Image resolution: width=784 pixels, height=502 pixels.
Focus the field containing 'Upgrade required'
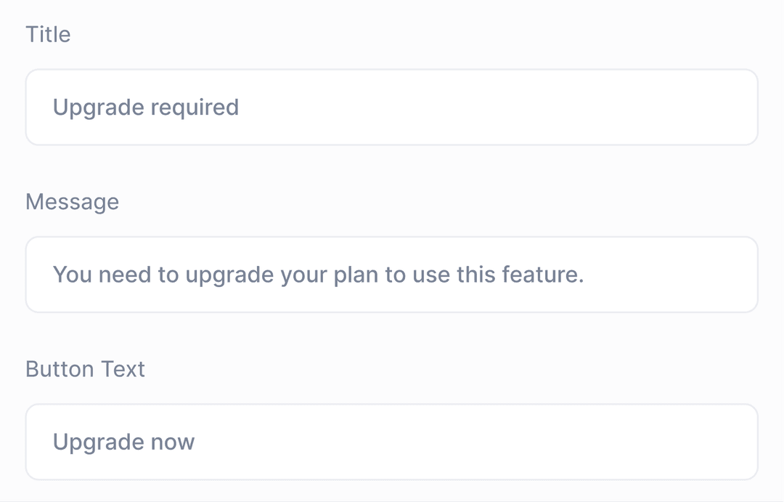point(392,107)
